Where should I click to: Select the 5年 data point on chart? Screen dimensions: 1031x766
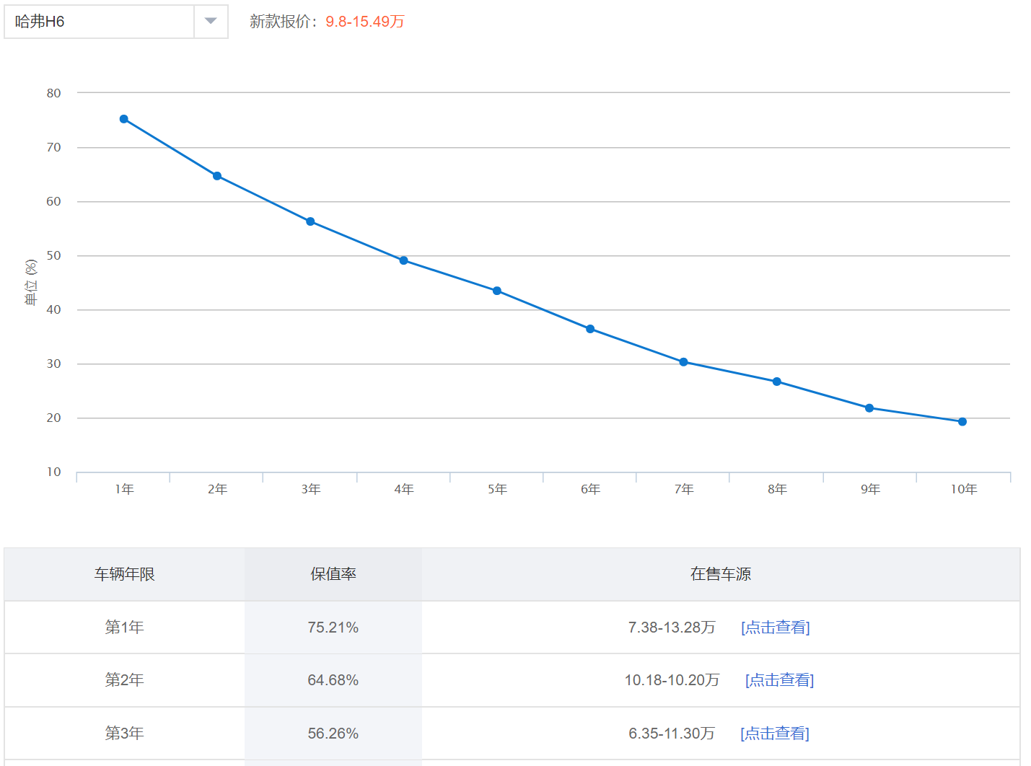(497, 291)
